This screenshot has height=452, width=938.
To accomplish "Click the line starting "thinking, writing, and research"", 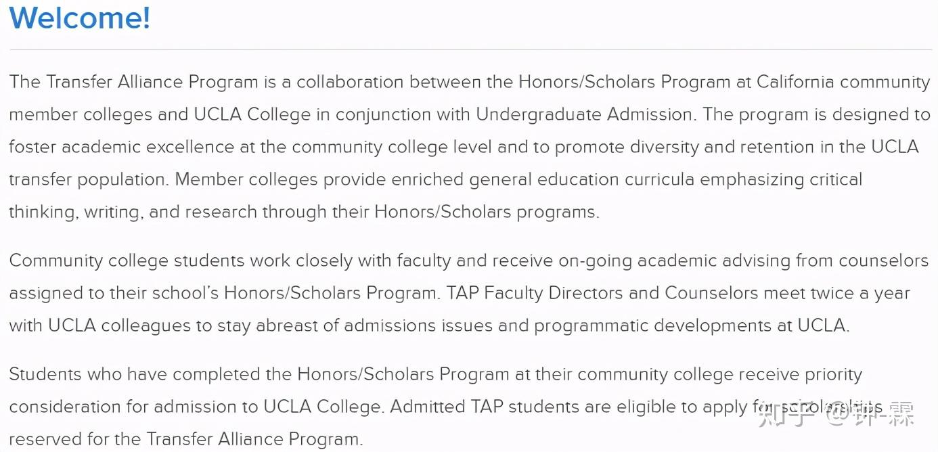I will [303, 212].
